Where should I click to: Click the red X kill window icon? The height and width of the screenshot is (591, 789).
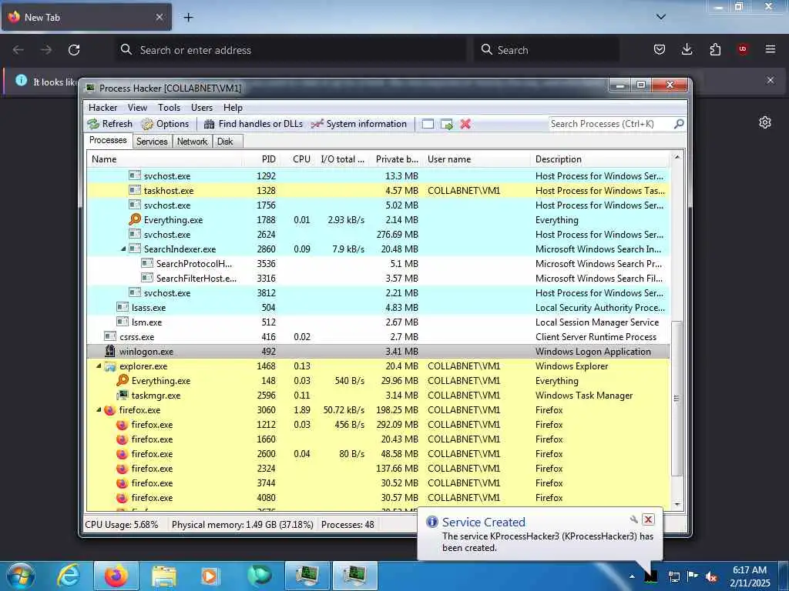(x=465, y=124)
